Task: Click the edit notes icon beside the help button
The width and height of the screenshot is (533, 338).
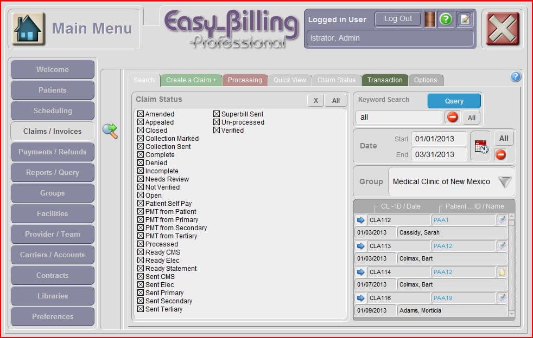Action: tap(465, 20)
